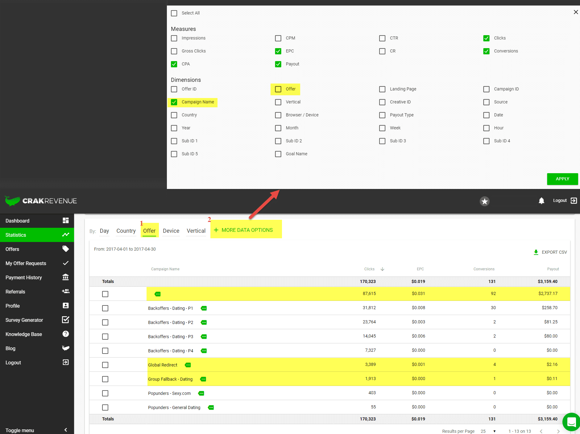Click the download icon beside Export CSV
This screenshot has width=580, height=434.
click(x=536, y=252)
